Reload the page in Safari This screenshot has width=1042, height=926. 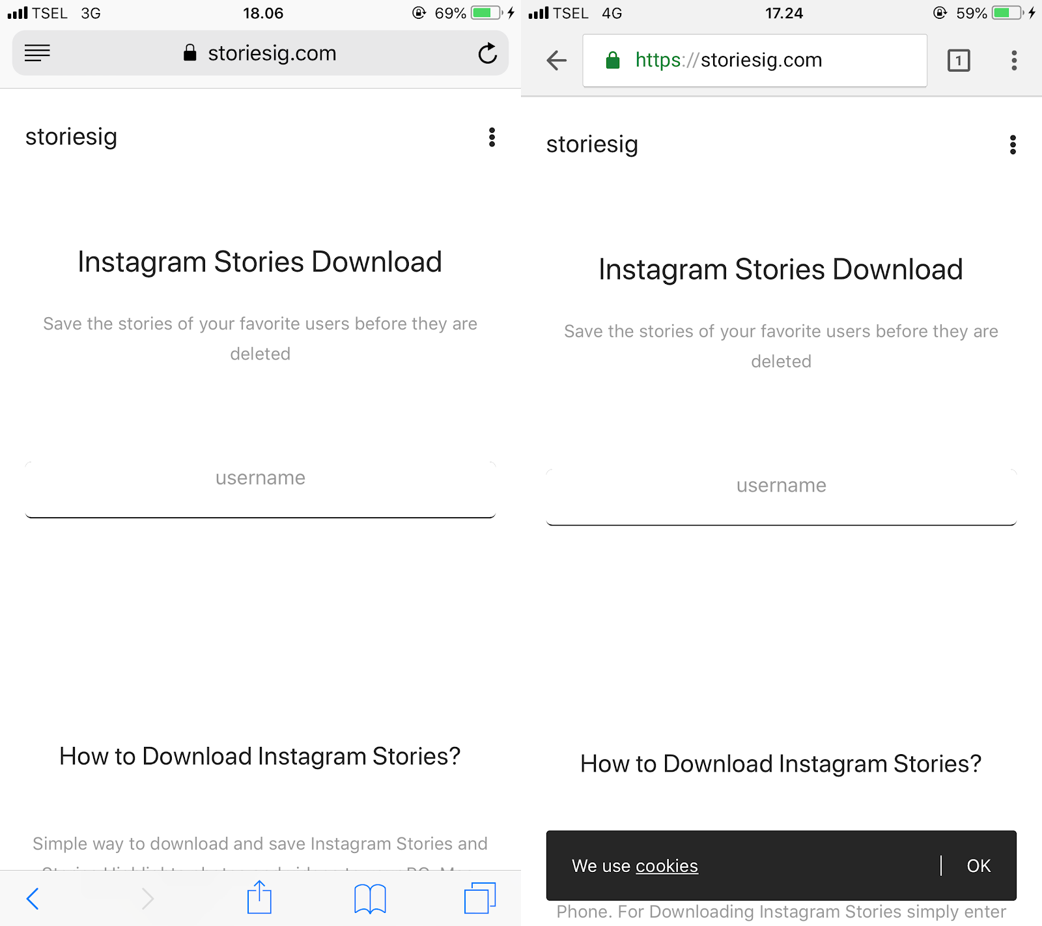pyautogui.click(x=487, y=53)
